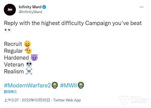Click the skull and crossbones beside Realism
151x108 pixels.
(29, 71)
